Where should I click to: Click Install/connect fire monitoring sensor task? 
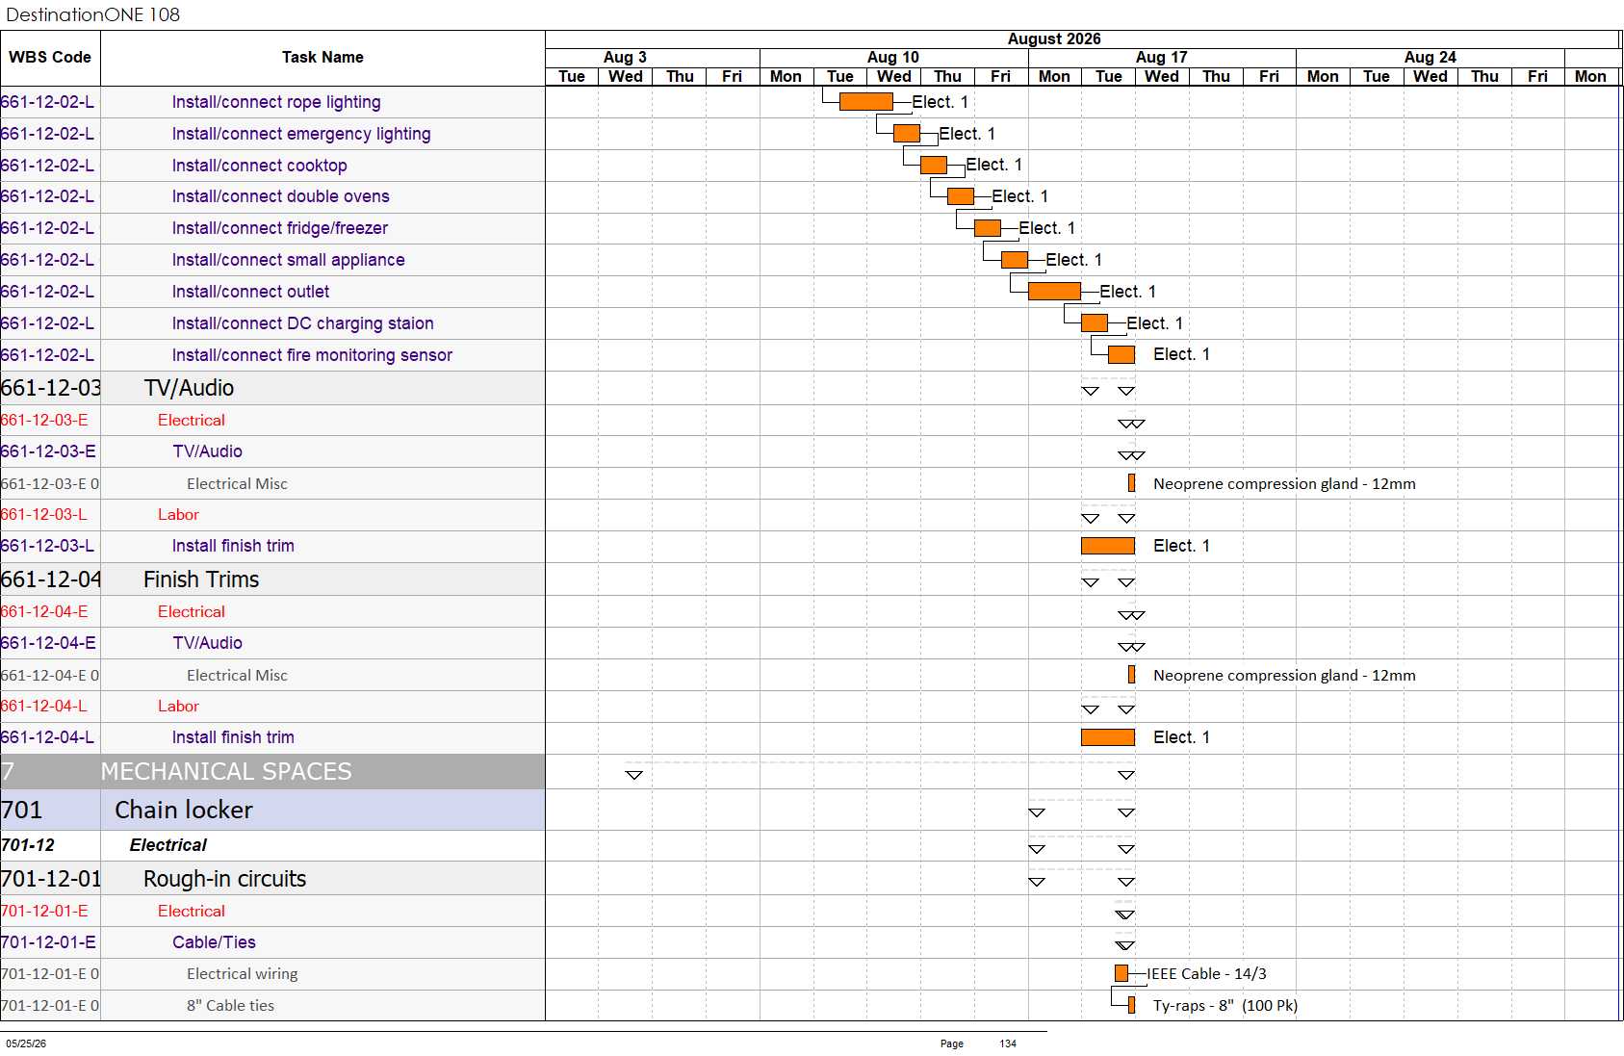312,355
